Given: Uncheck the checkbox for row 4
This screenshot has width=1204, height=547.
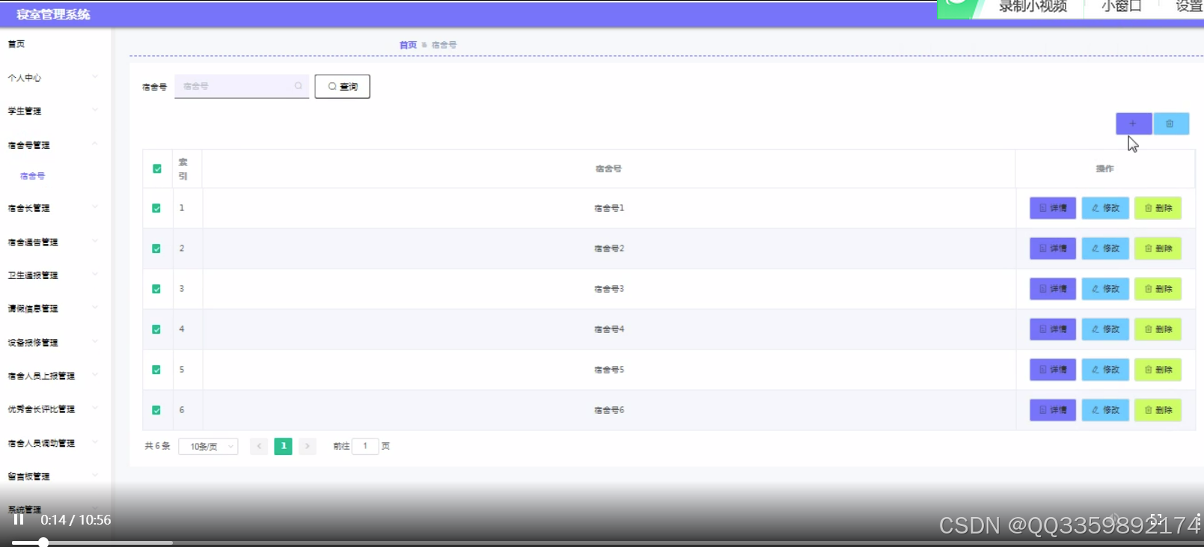Looking at the screenshot, I should (x=156, y=329).
